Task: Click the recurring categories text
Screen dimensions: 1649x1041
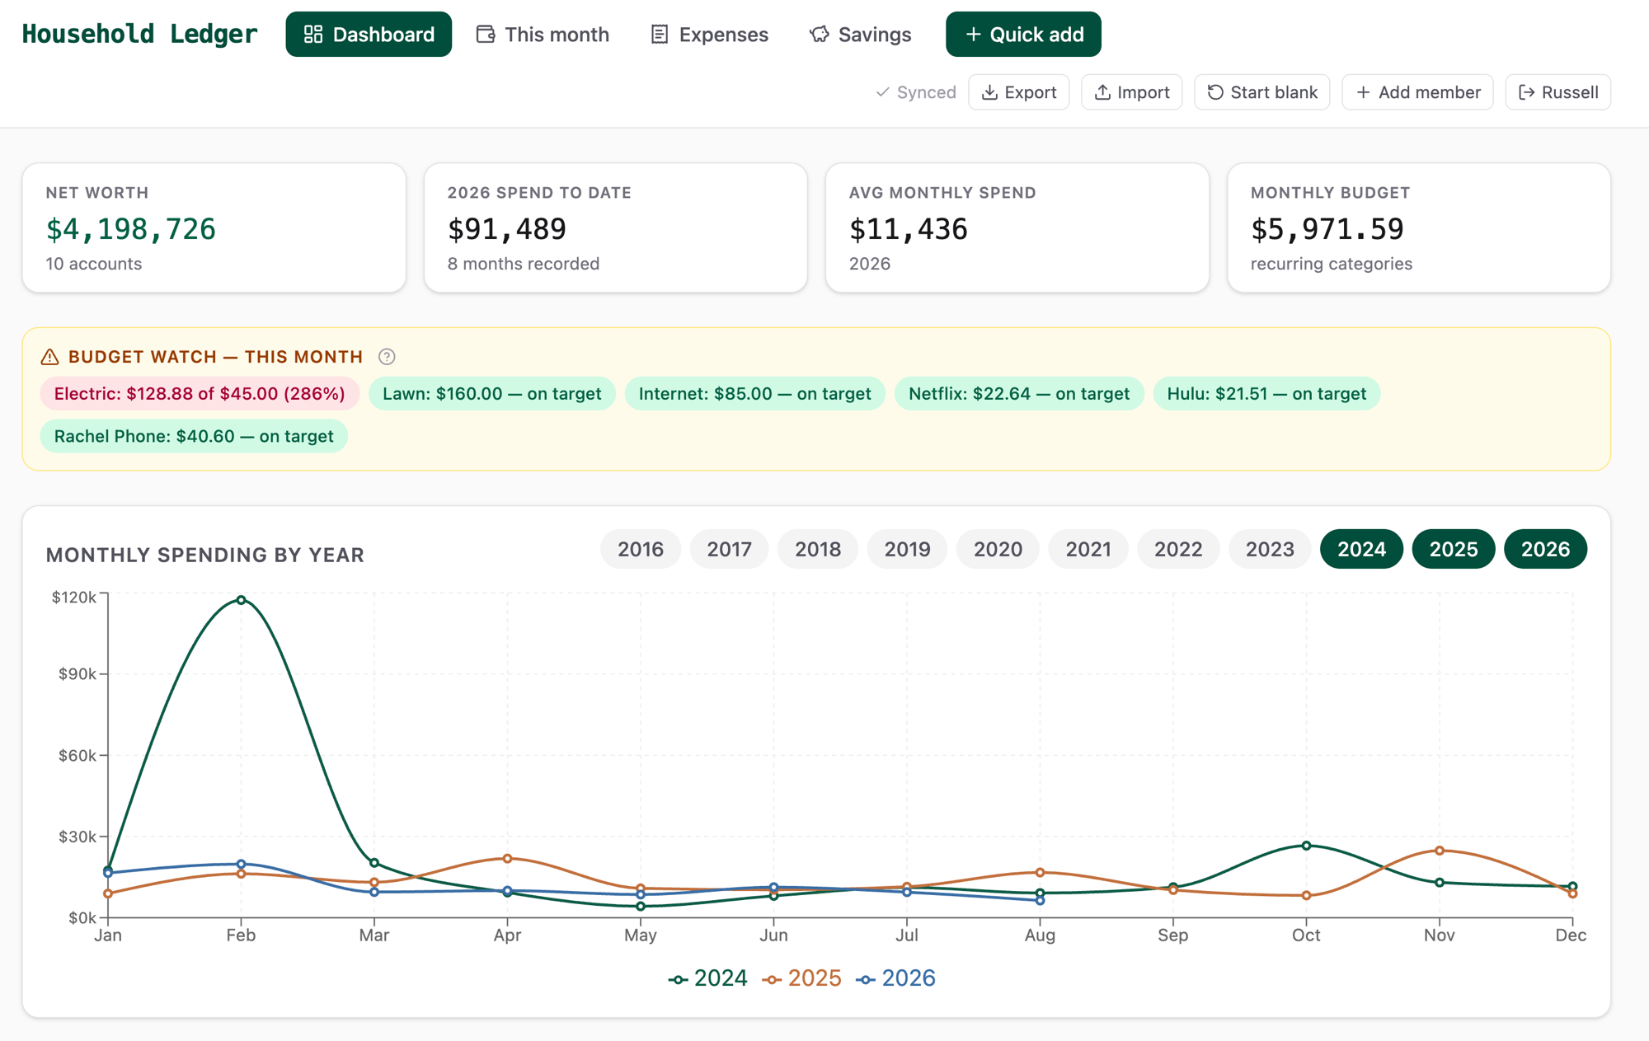Action: click(1332, 264)
